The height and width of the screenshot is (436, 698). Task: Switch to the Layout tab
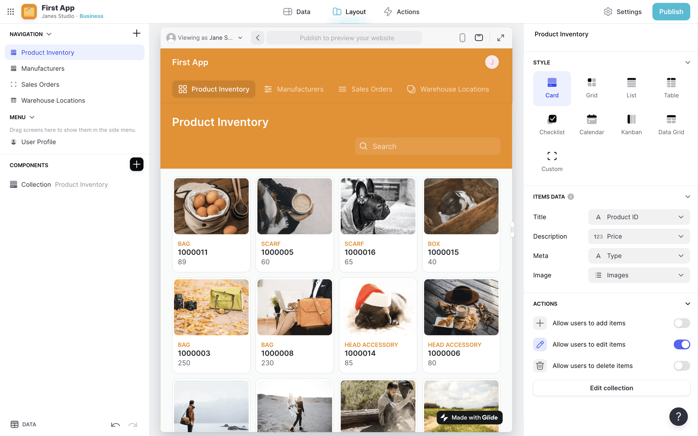click(x=349, y=12)
